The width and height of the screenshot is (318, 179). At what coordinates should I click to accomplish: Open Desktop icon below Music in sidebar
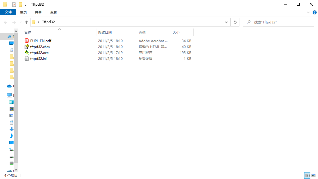12,143
